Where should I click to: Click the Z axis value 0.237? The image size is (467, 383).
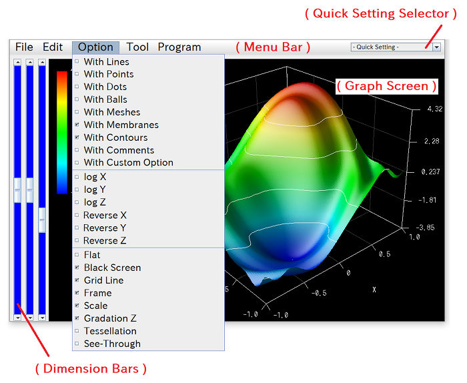[431, 172]
